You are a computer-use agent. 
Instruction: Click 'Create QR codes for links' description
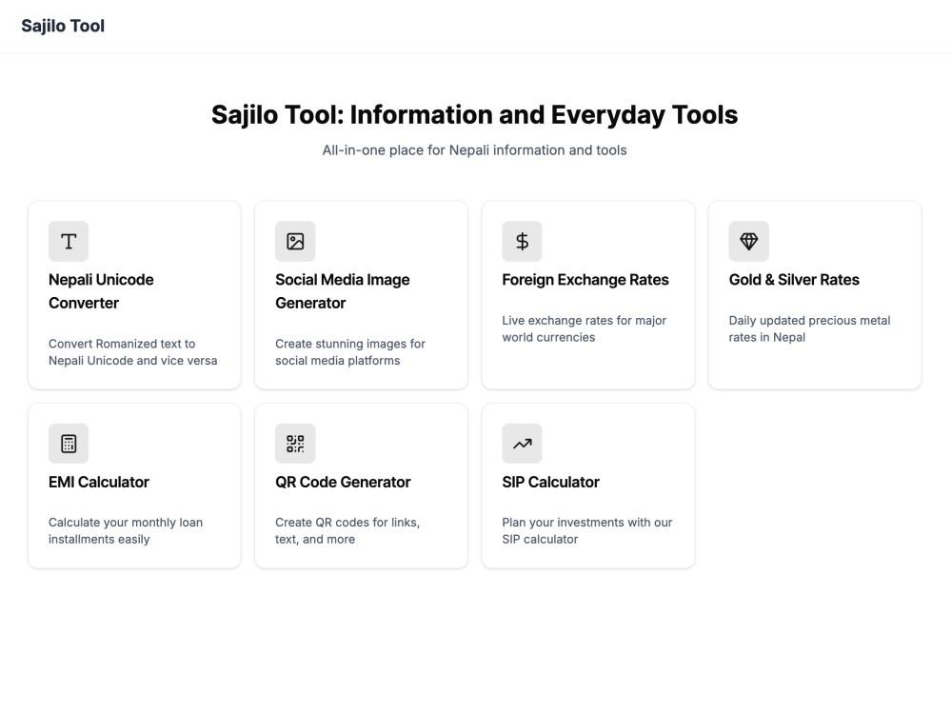347,530
